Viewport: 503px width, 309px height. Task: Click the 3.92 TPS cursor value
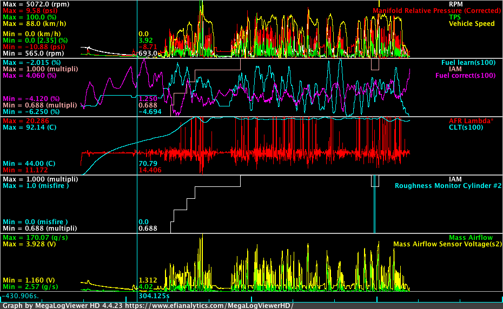[145, 41]
